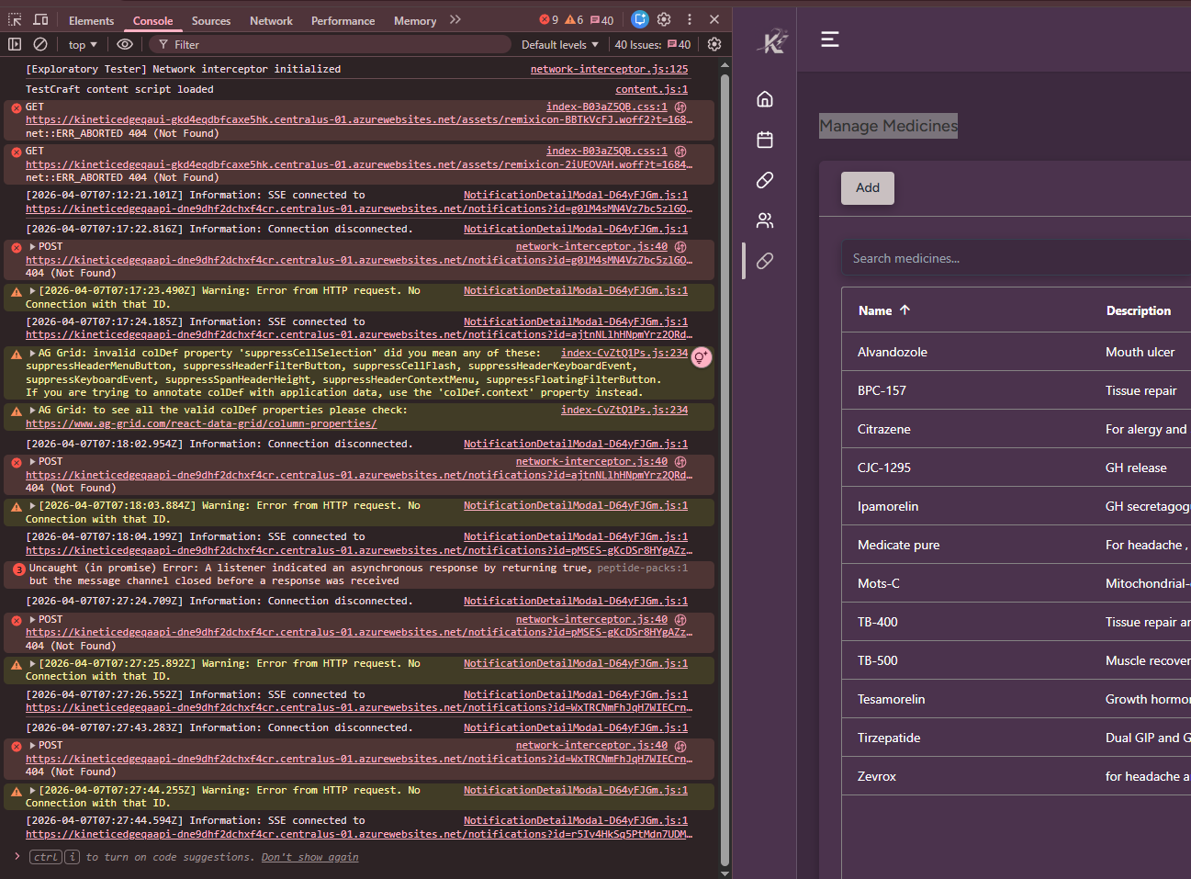
Task: Open the calendar icon in the app sidebar
Action: click(x=765, y=140)
